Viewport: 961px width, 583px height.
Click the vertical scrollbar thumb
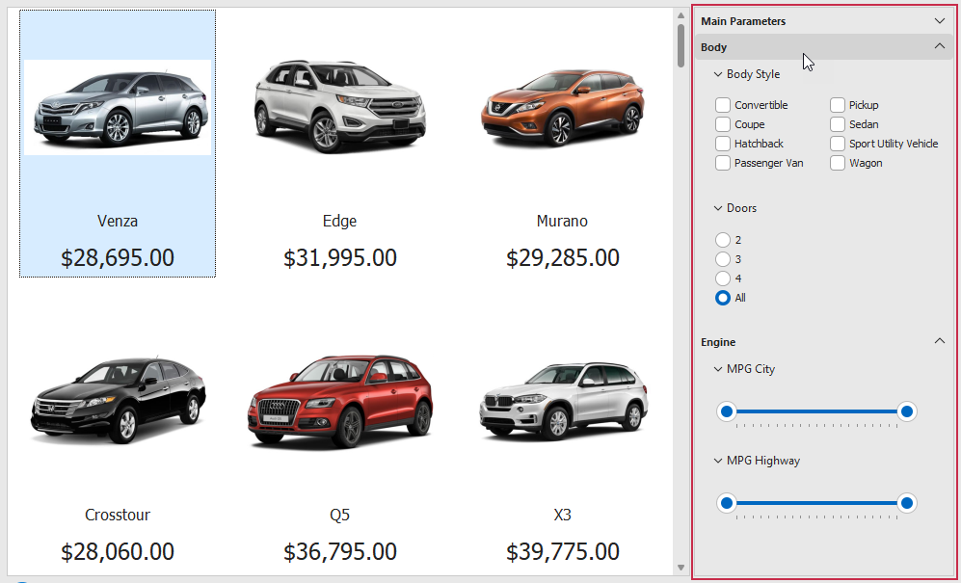[681, 46]
